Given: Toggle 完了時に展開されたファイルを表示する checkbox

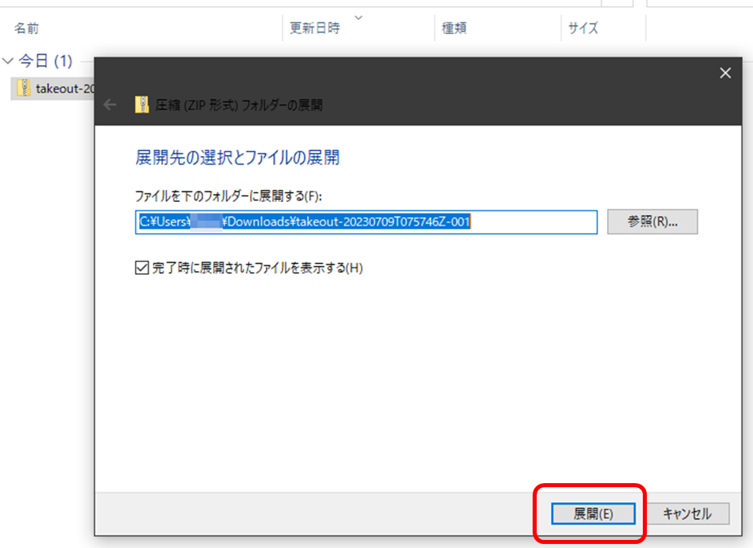Looking at the screenshot, I should tap(142, 268).
